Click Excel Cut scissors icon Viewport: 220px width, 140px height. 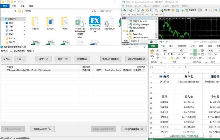(x=157, y=50)
